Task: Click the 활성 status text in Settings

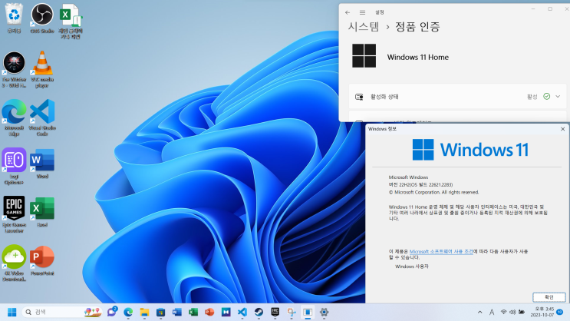Action: click(x=532, y=97)
